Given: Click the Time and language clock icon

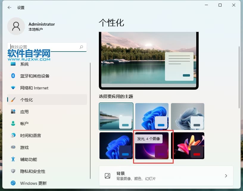Looking at the screenshot, I should click(x=13, y=135).
